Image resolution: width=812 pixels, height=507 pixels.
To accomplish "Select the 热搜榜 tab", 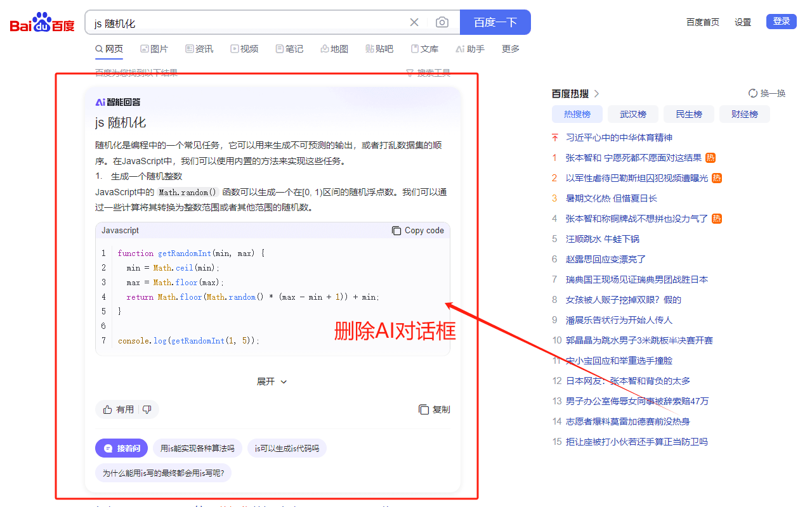I will pos(577,114).
